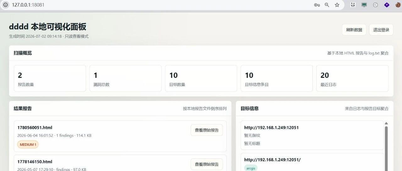The width and height of the screenshot is (402, 171).
Task: Click the 基于本地 HTML 报告与 log.txt 聚合 note
Action: (358, 53)
